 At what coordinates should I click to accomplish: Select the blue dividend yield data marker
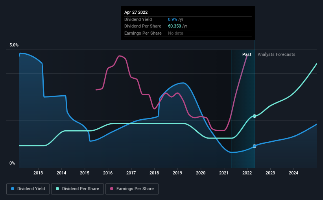click(x=255, y=146)
